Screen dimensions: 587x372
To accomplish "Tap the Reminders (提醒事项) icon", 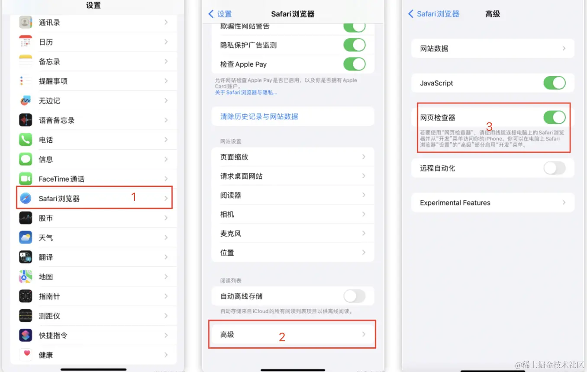I will [26, 81].
